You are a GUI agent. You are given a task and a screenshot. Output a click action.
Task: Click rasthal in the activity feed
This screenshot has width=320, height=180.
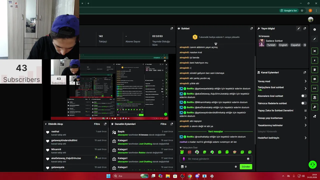[x=55, y=131]
